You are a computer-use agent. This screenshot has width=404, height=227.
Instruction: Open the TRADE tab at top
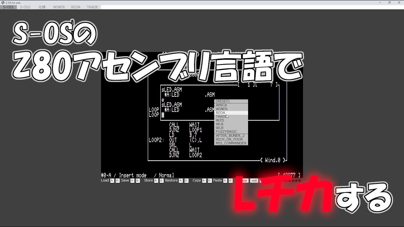[x=92, y=7]
